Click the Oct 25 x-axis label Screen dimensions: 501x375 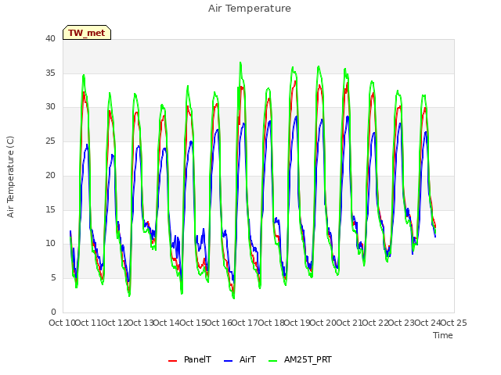tap(454, 323)
